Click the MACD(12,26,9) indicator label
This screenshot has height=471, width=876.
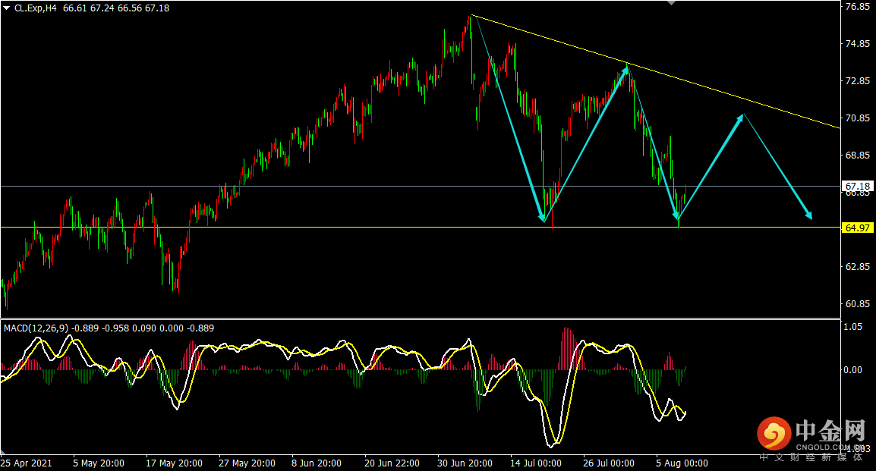[x=36, y=328]
